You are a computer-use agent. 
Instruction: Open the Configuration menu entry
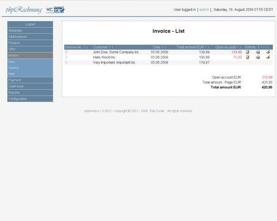[x=18, y=99]
